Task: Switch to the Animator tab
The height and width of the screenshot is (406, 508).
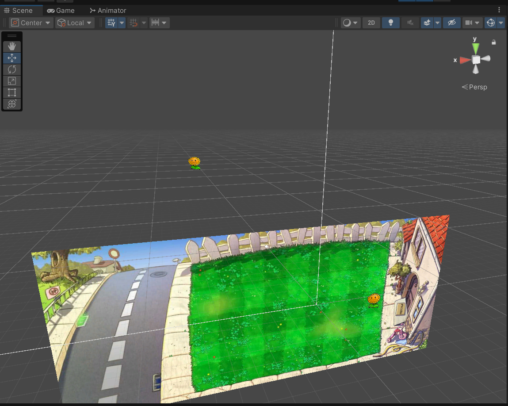Action: click(x=108, y=10)
